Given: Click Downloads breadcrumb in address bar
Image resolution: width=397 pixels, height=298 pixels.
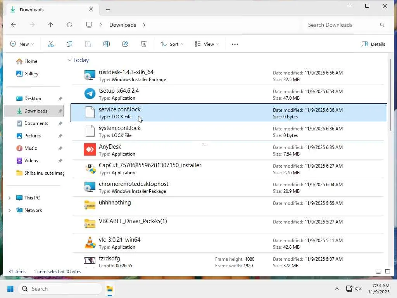Looking at the screenshot, I should 123,25.
